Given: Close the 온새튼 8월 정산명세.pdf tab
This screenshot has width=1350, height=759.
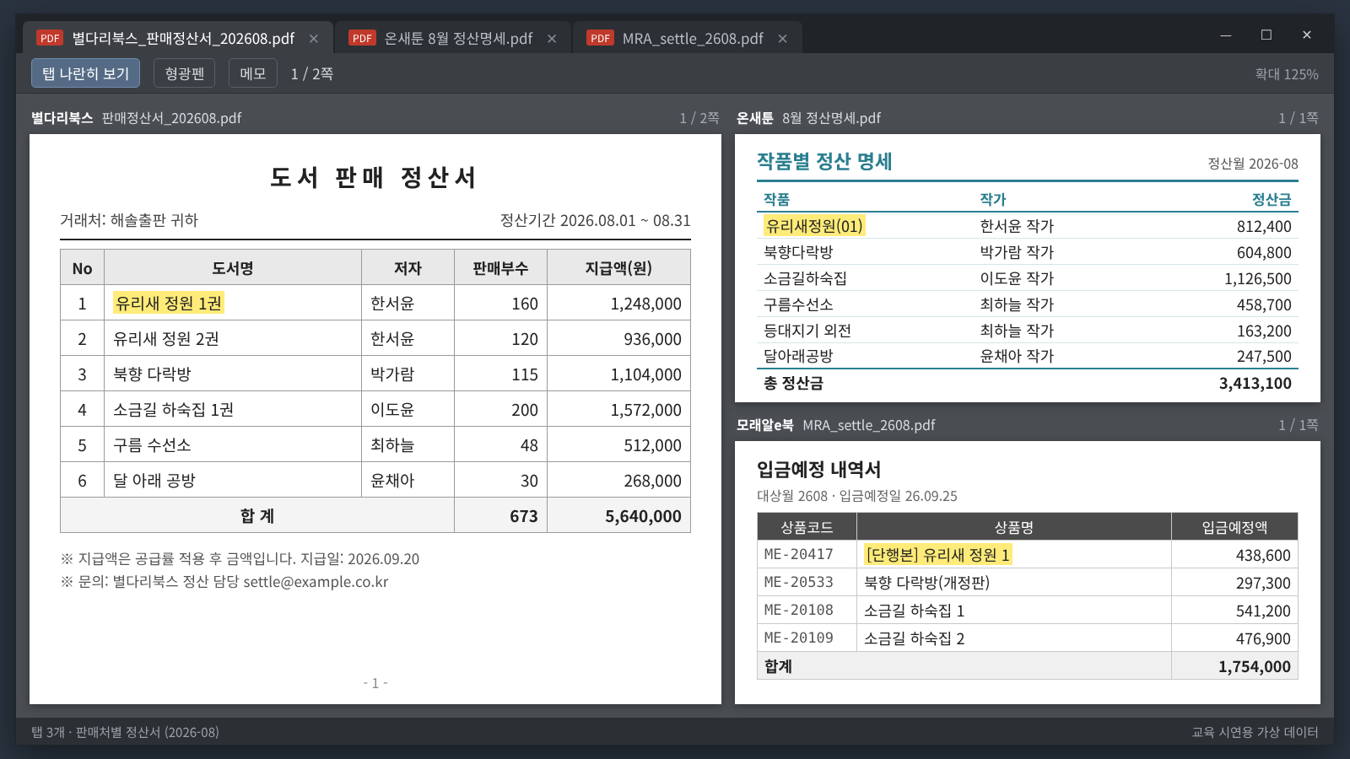Looking at the screenshot, I should [552, 39].
